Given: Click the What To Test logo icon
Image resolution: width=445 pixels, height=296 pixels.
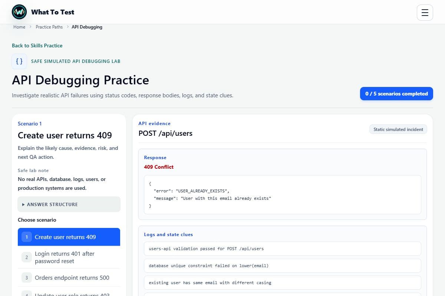Looking at the screenshot, I should tap(19, 12).
